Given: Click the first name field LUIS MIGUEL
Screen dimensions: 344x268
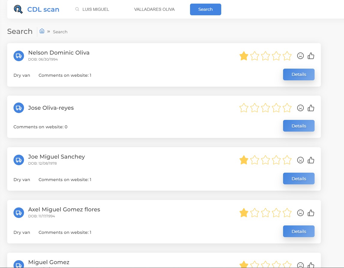Looking at the screenshot, I should pos(99,9).
